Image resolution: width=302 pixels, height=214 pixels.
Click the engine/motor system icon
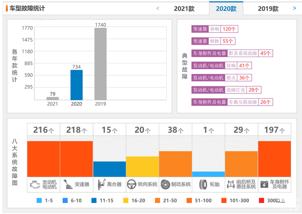(x=35, y=184)
